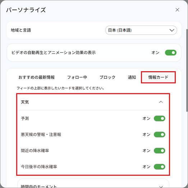Click the 予測 label
The height and width of the screenshot is (188, 188).
[25, 119]
